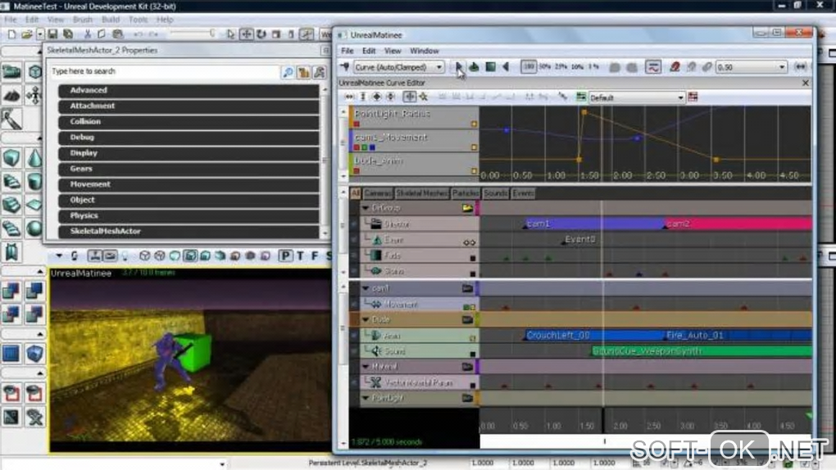Click the create curve tab icon
The height and width of the screenshot is (470, 836).
click(x=580, y=97)
